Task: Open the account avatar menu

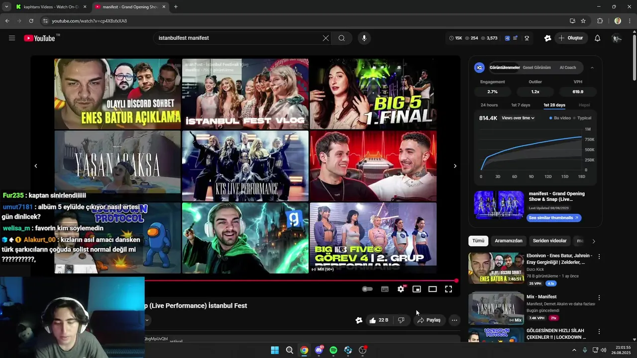Action: pos(617,38)
